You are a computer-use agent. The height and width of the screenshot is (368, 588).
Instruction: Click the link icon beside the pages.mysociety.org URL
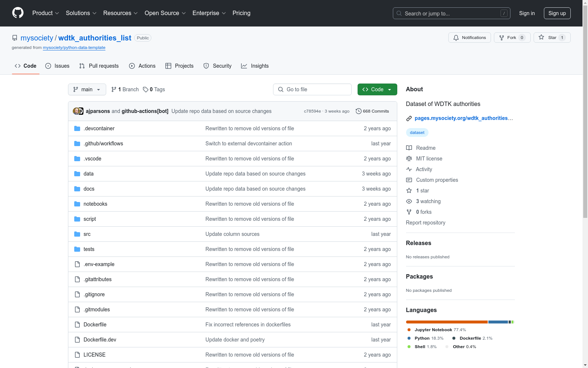[409, 118]
